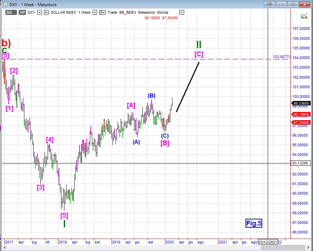The image size is (313, 251).
Task: Select the magenta [4] wave label
Action: (x=50, y=140)
